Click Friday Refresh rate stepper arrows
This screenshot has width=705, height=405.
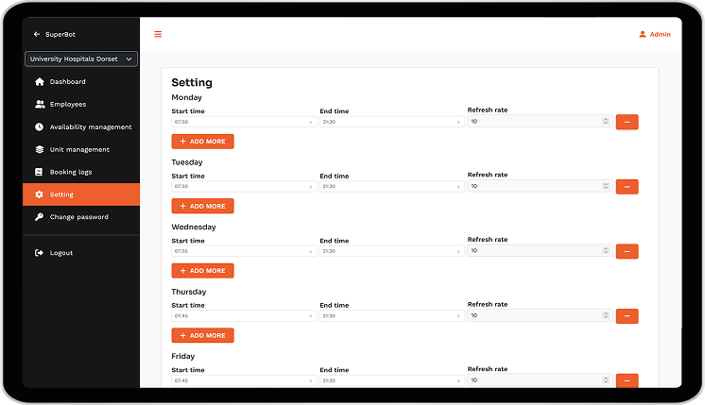pyautogui.click(x=606, y=380)
